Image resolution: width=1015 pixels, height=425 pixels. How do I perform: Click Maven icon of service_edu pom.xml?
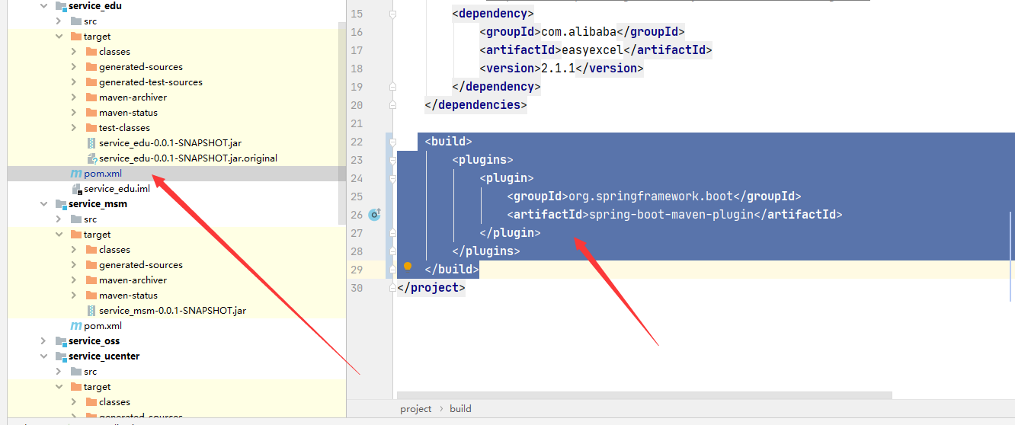pos(76,174)
